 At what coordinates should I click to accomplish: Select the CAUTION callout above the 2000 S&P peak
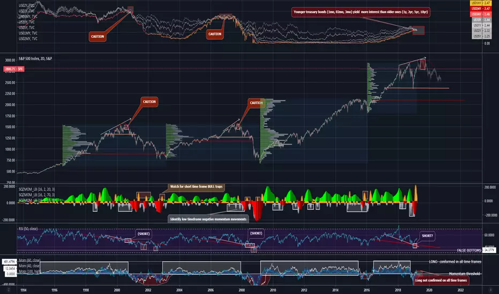coord(149,102)
